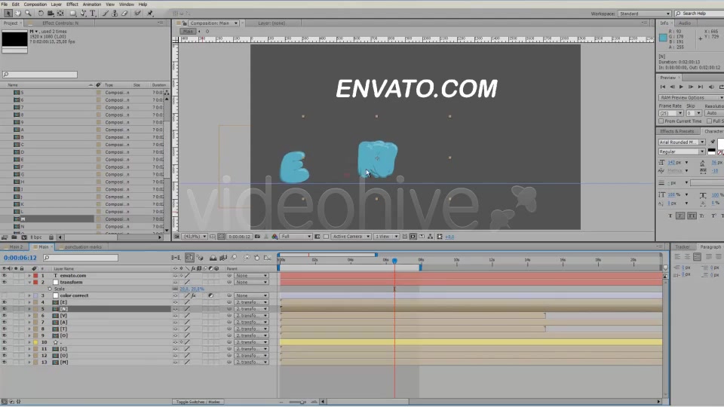The width and height of the screenshot is (724, 407).
Task: Open the RAM Preview Options dropdown
Action: pos(692,97)
